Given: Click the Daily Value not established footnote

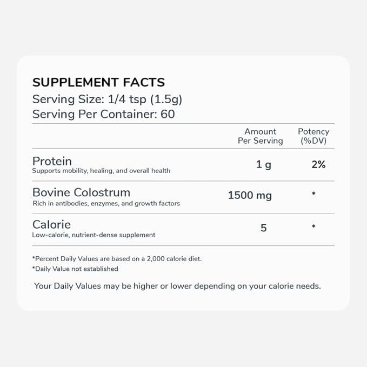Looking at the screenshot, I should pos(75,269).
